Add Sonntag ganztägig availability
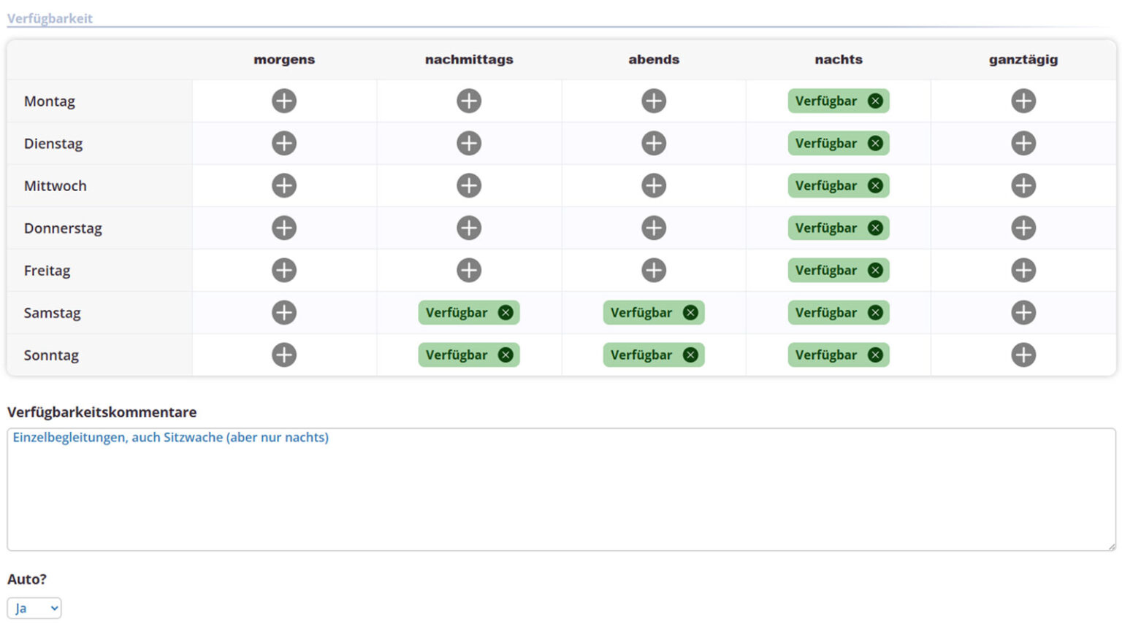This screenshot has width=1122, height=623. click(x=1023, y=355)
